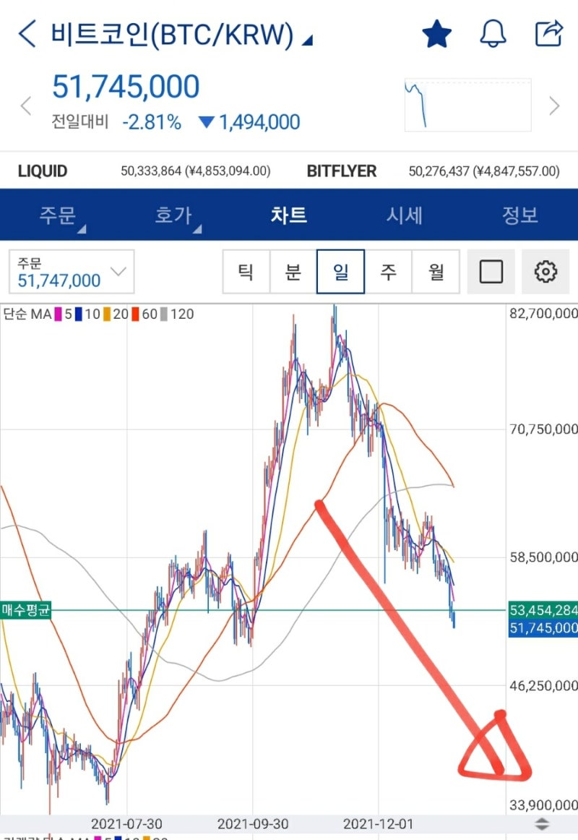This screenshot has width=578, height=840.
Task: Tap the current price 51,745,000 headline
Action: pyautogui.click(x=126, y=87)
